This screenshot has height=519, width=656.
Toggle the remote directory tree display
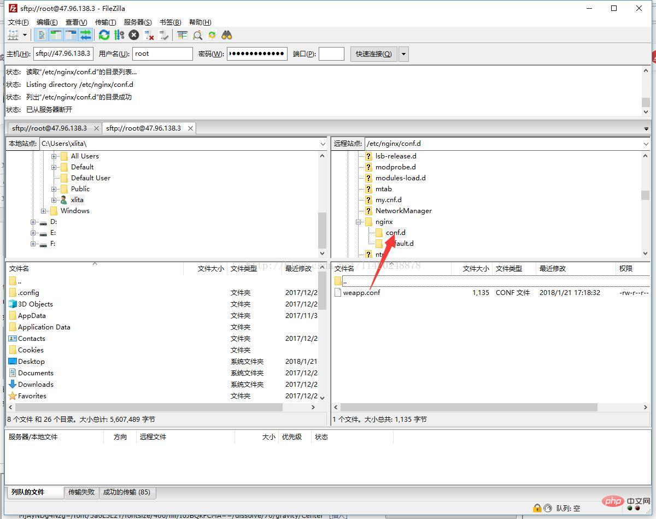[x=71, y=35]
